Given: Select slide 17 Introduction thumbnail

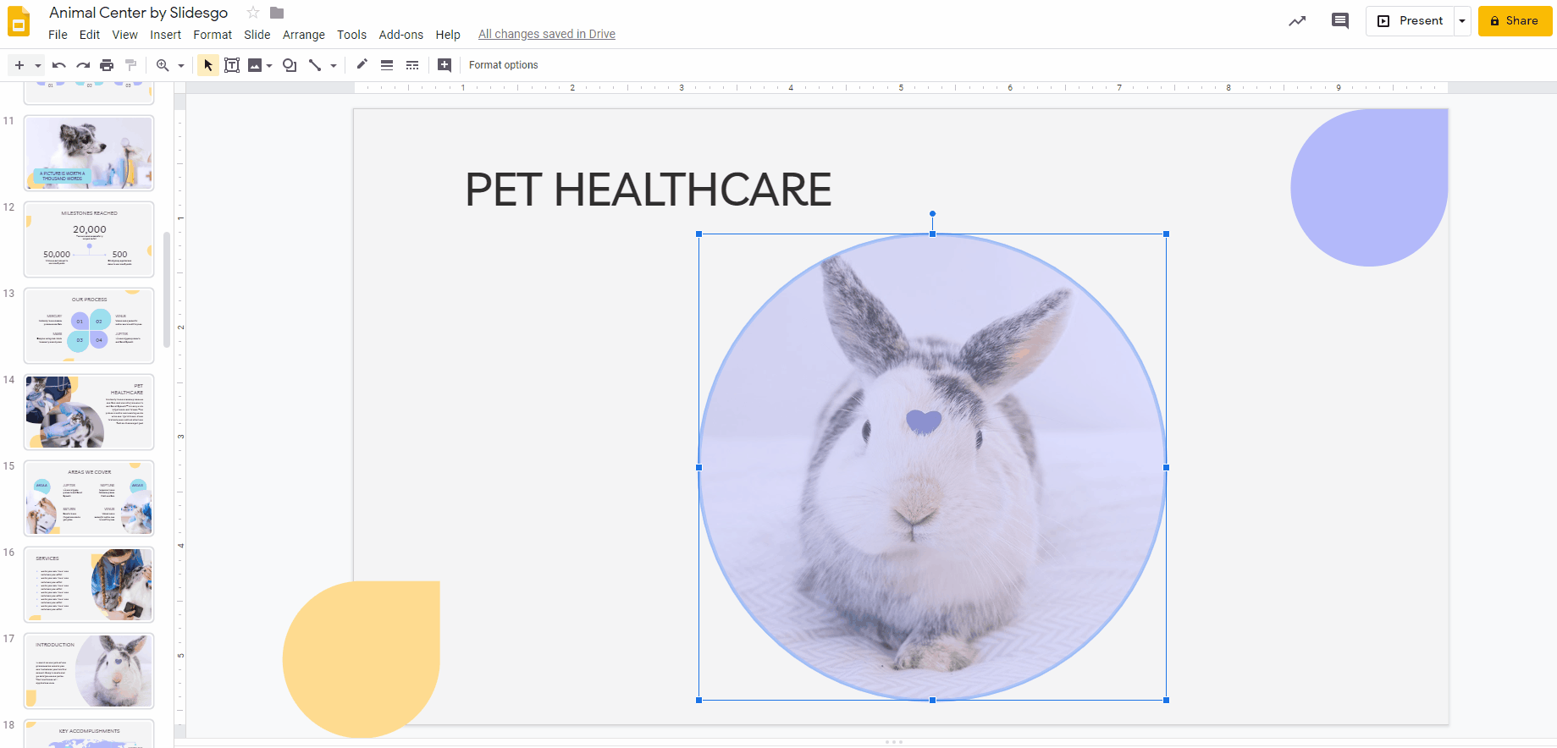Looking at the screenshot, I should click(x=89, y=671).
